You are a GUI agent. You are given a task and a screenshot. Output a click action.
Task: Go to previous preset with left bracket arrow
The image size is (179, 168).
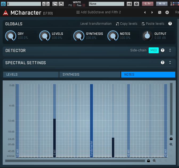tap(44, 4)
